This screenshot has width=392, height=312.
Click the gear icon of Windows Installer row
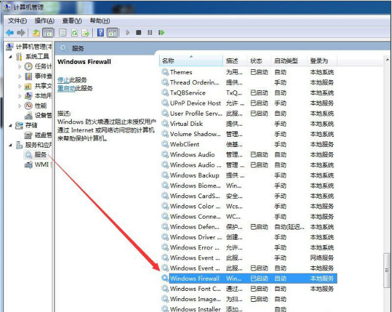click(x=165, y=309)
